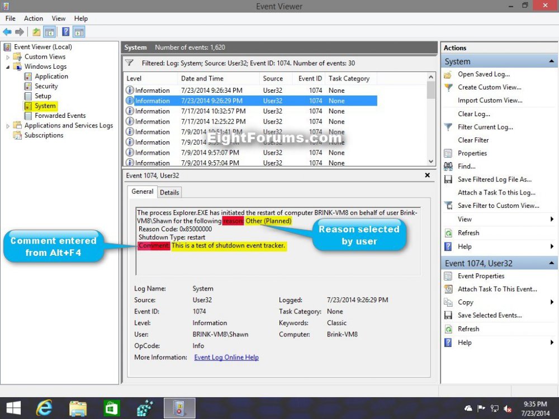Open the Help menu
The image size is (559, 419).
[x=81, y=18]
